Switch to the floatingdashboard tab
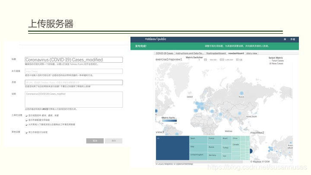This screenshot has width=311, height=175. [x=216, y=53]
